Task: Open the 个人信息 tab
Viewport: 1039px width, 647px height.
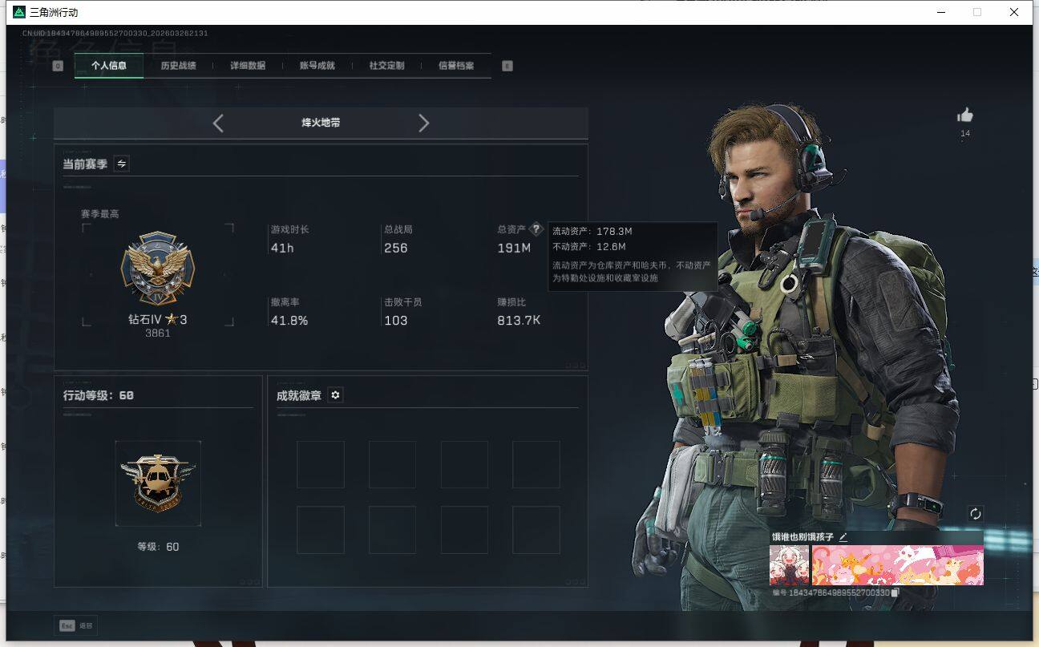Action: (x=109, y=66)
